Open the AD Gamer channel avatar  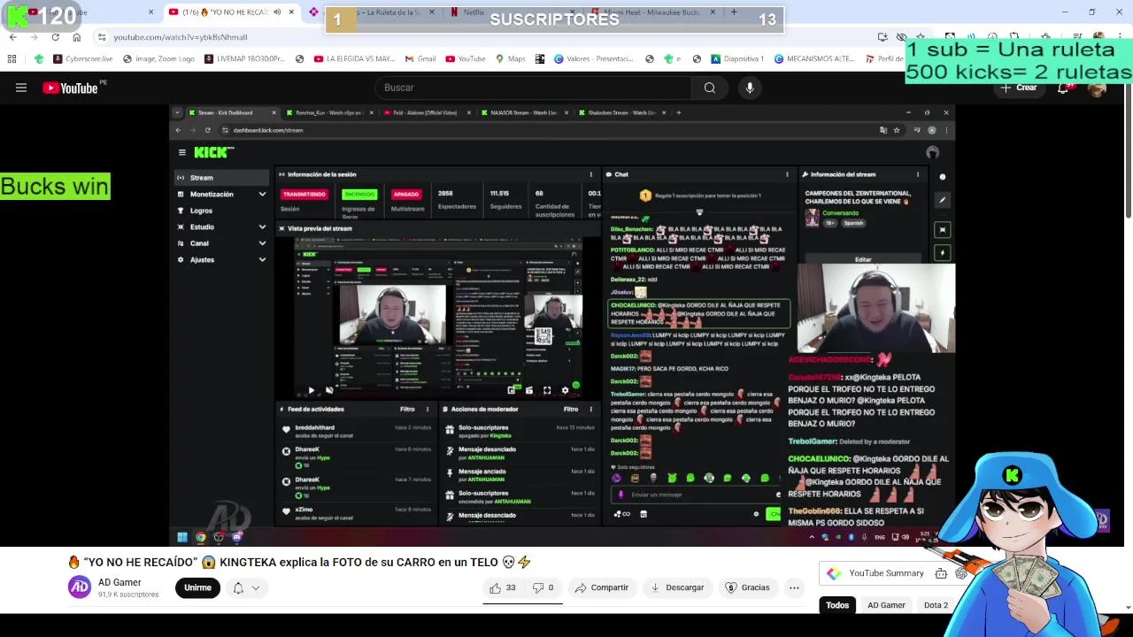tap(80, 587)
